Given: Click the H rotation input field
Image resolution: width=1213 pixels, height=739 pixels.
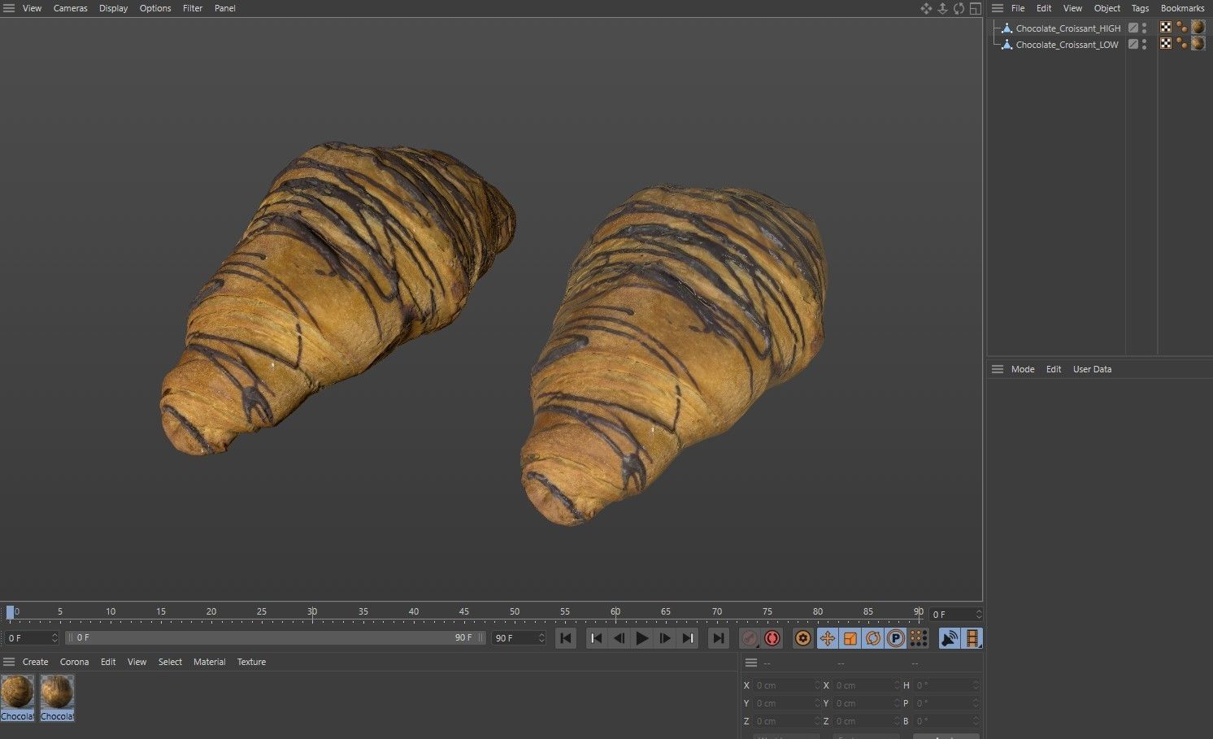Looking at the screenshot, I should coord(947,685).
